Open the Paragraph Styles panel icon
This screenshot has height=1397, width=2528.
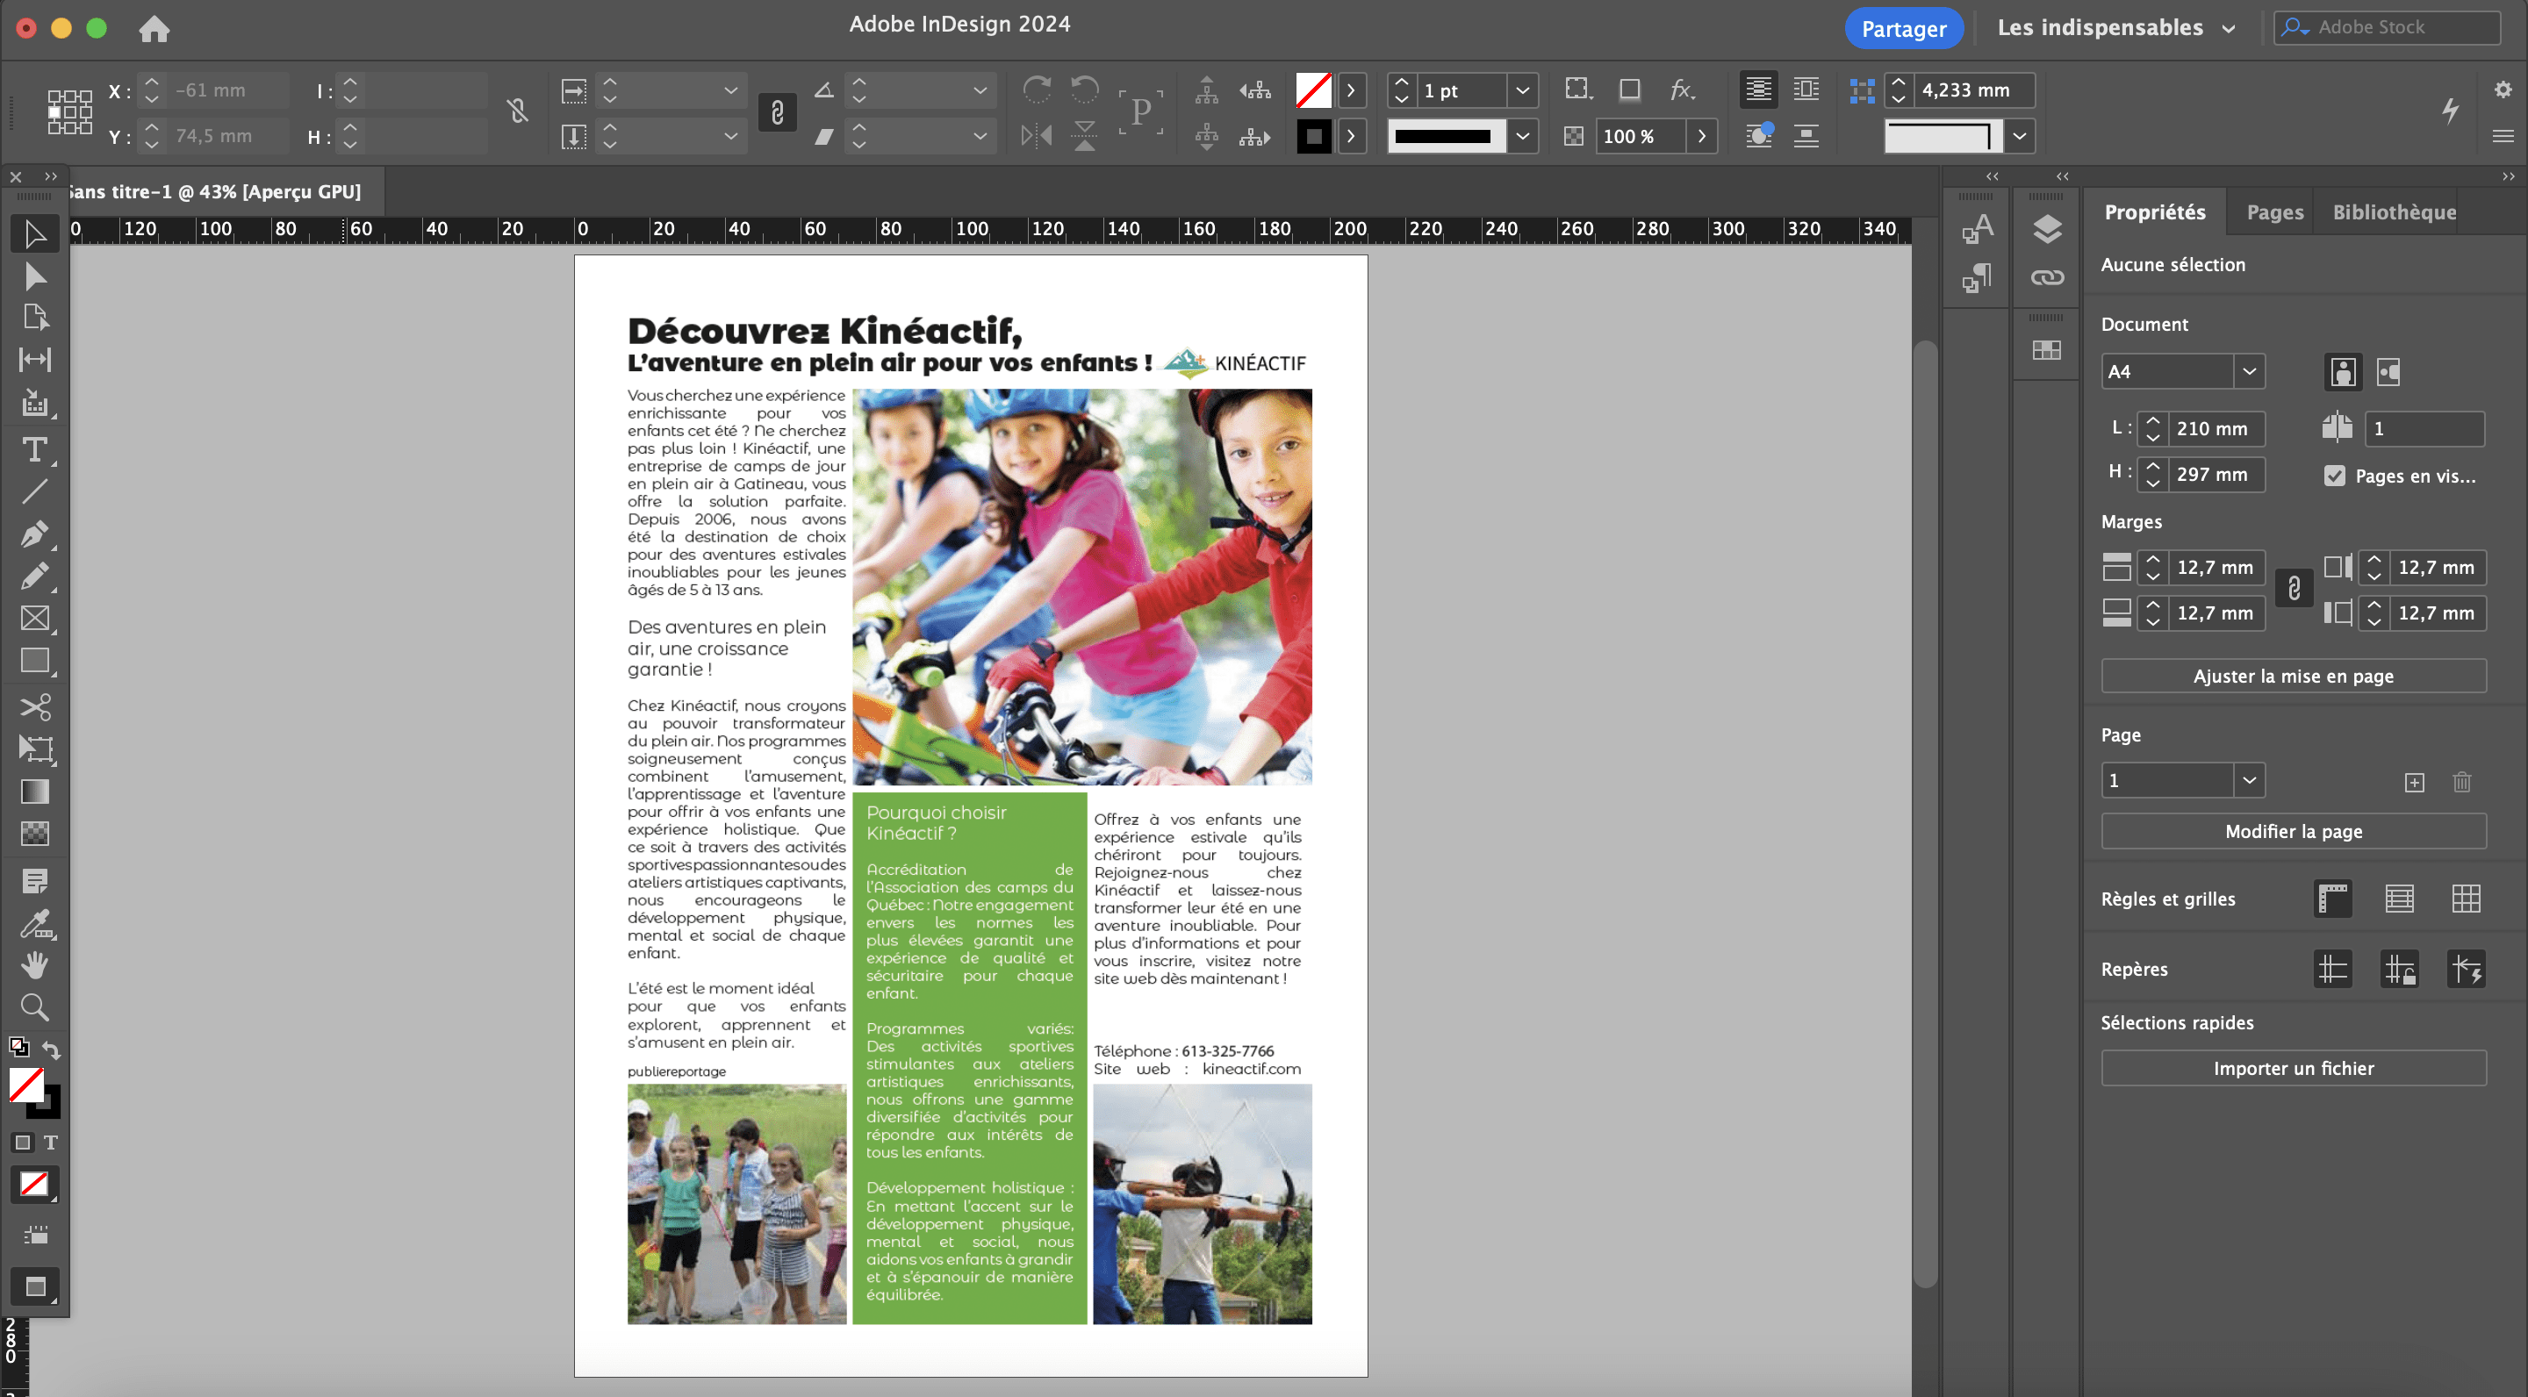tap(1977, 277)
